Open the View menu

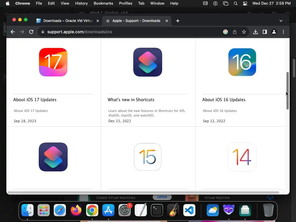click(x=65, y=3)
